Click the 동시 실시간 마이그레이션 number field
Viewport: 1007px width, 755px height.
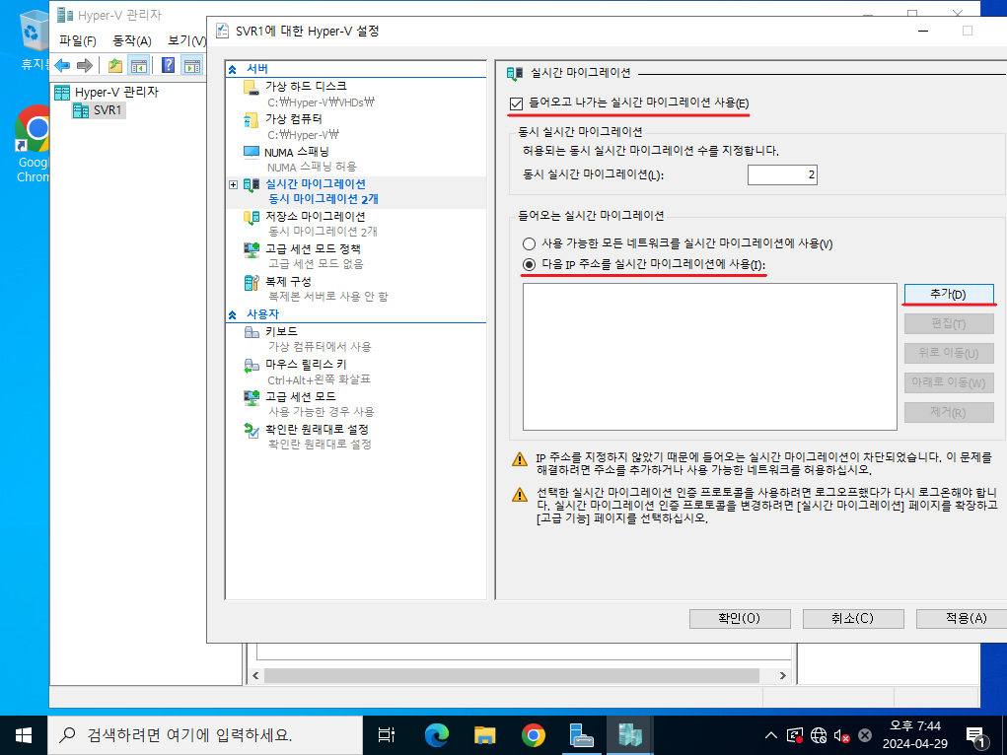pos(782,174)
